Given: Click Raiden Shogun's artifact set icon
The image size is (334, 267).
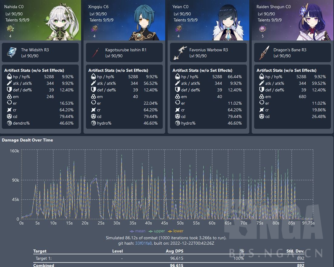Looking at the screenshot, I should pos(262,29).
